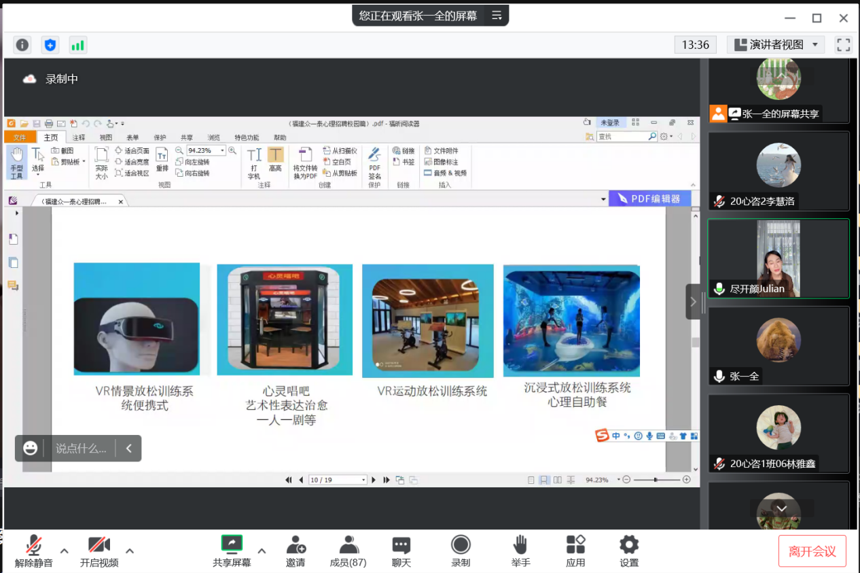
Task: Expand options arrow beside 共享屏幕
Action: tap(262, 551)
